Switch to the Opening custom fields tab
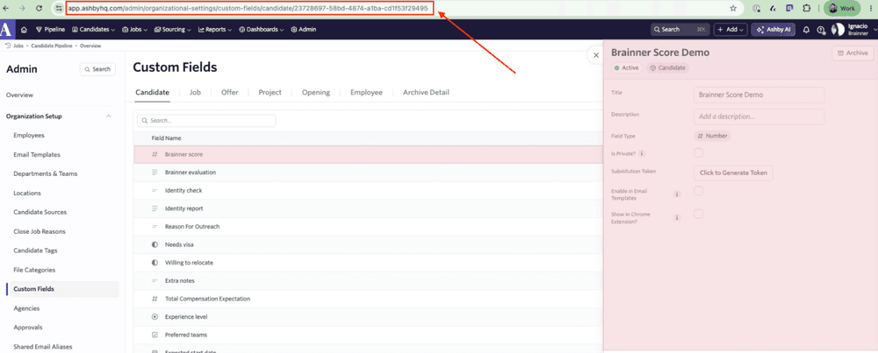Image resolution: width=878 pixels, height=353 pixels. click(316, 93)
